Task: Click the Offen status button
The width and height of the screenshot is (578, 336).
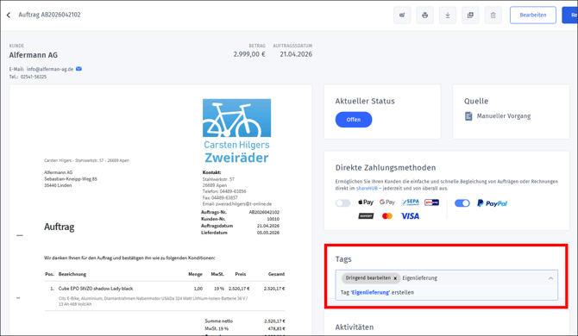Action: click(354, 120)
